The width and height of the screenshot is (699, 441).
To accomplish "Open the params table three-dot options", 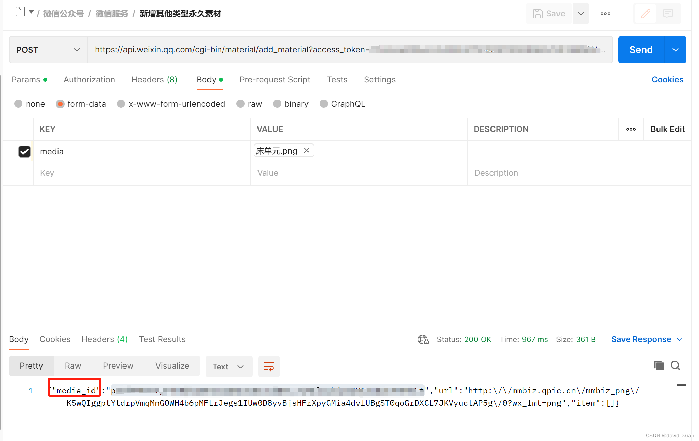I will pos(631,129).
